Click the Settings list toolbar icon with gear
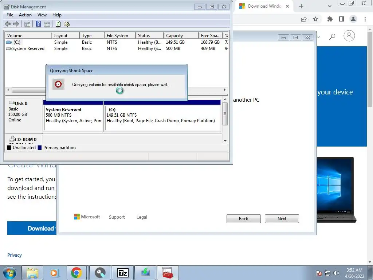The height and width of the screenshot is (280, 373). pos(67,24)
